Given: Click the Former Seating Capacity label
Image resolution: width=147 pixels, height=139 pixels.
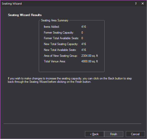Looking at the screenshot, I should 59,33.
